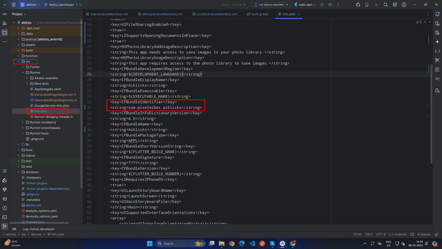
Task: Toggle the read-only lock icon in status bar
Action: (436, 234)
